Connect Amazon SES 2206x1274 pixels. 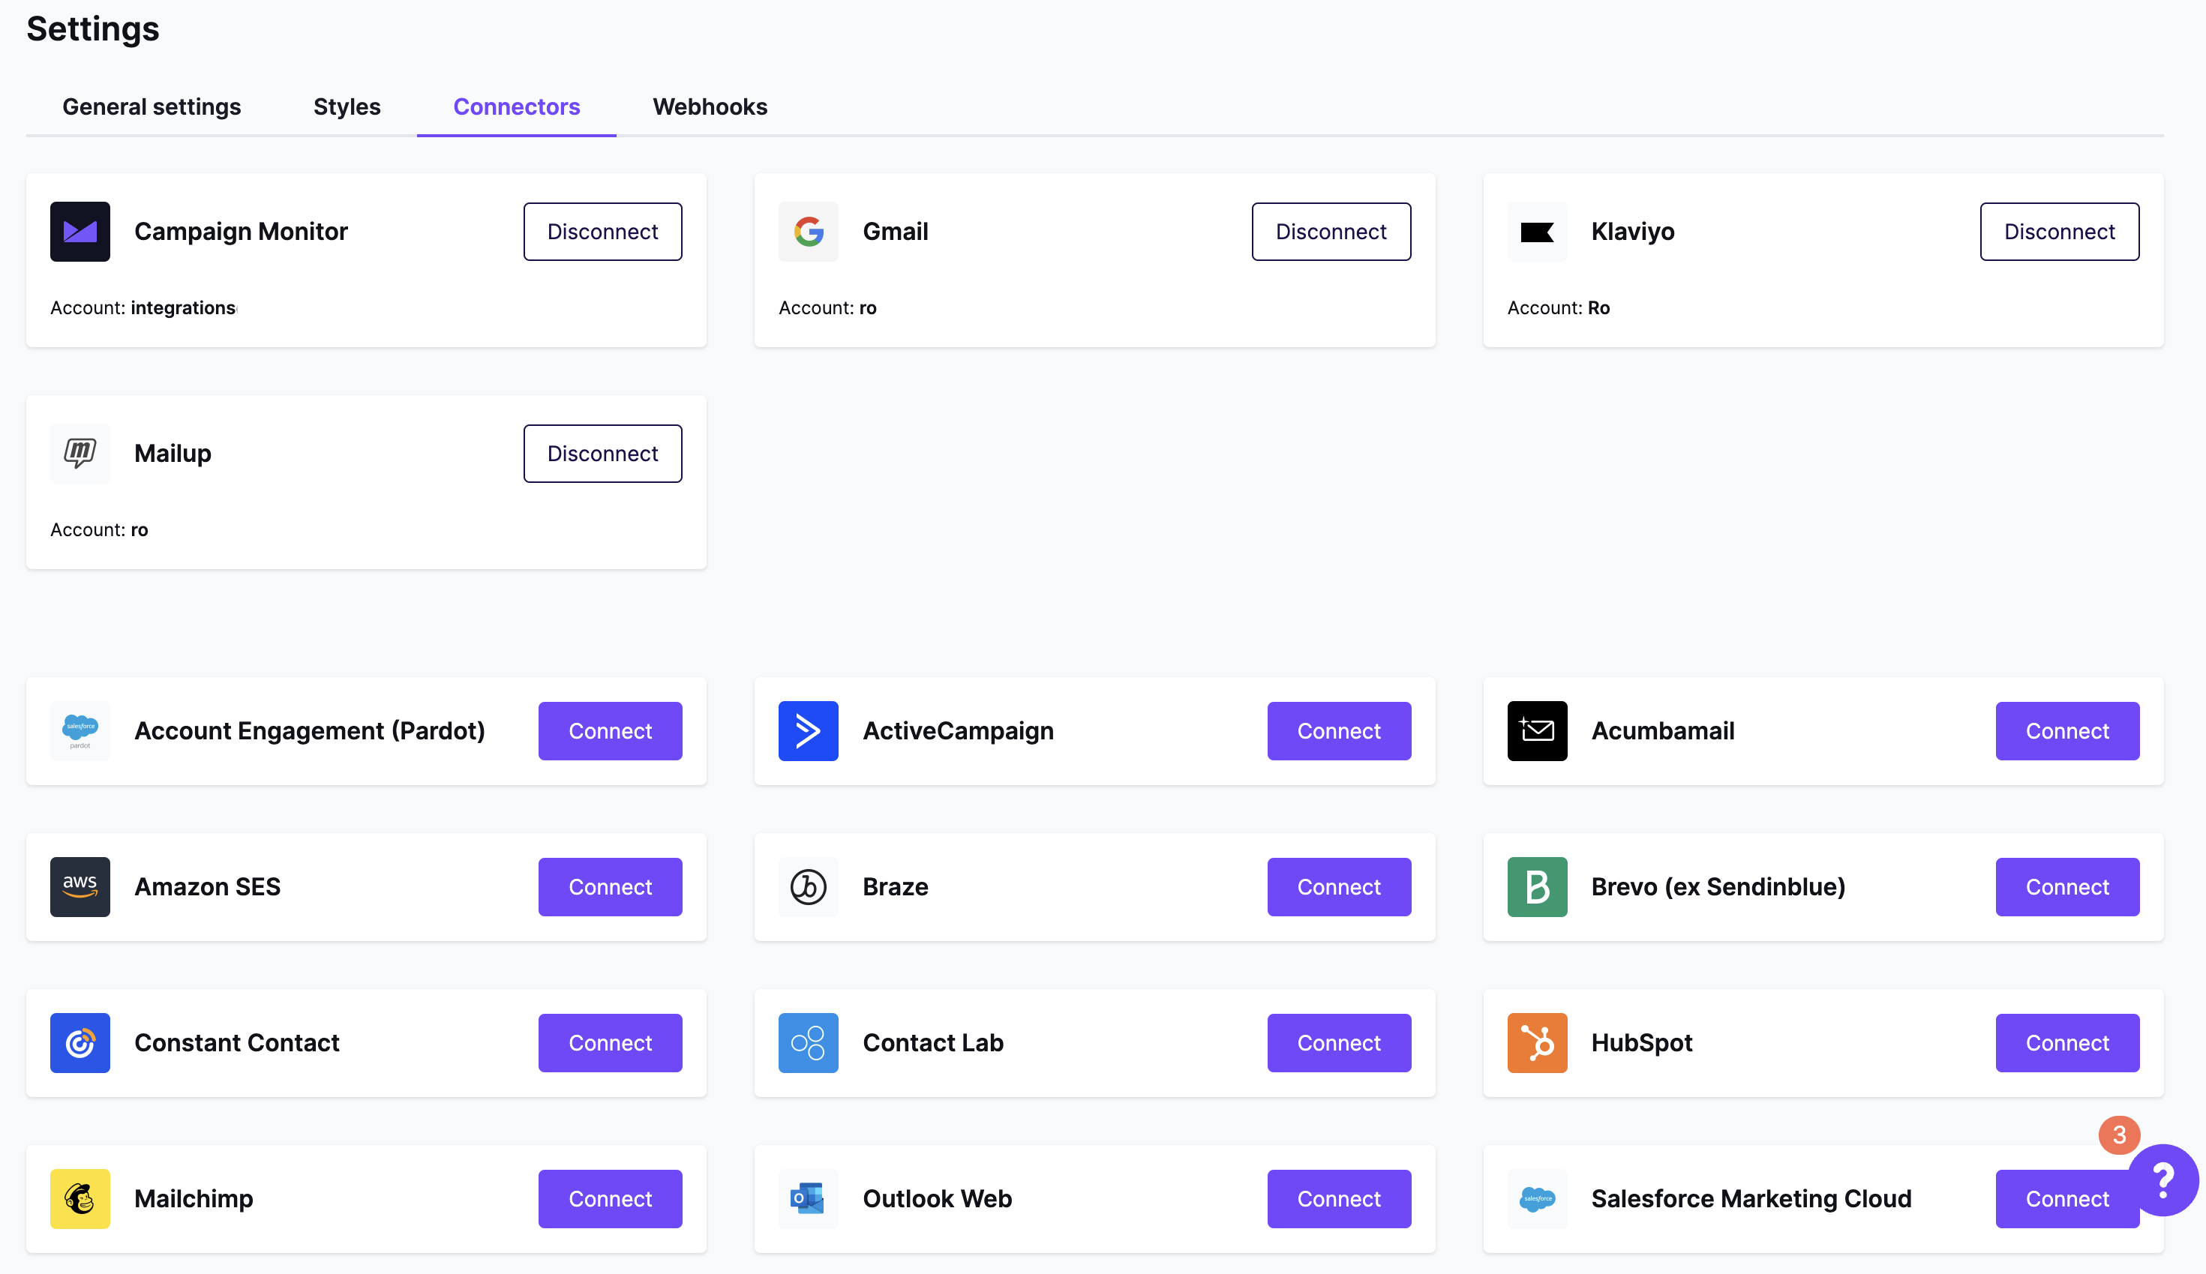610,886
